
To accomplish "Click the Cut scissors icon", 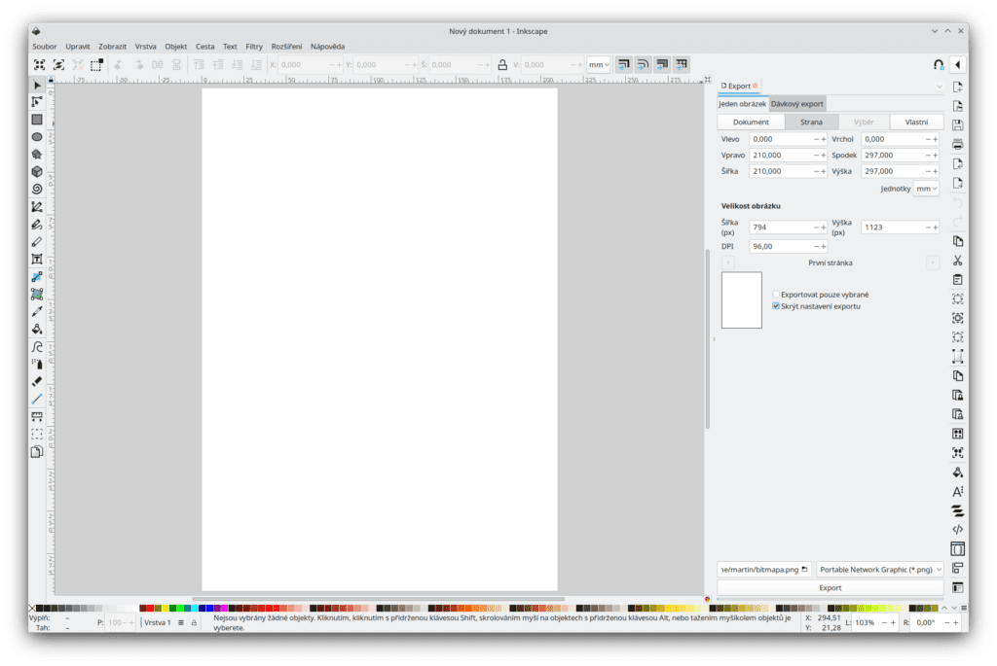I will pos(957,260).
